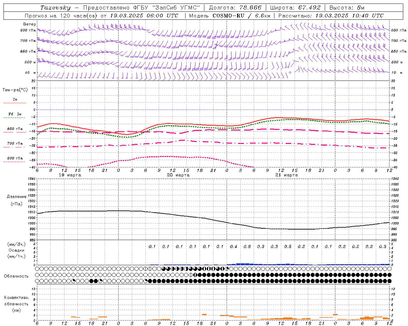Screen dimensions: 408x326
Task: Click the Рассчитано: 19.03.2025 10:40 UTC timestamp
Action: click(331, 16)
